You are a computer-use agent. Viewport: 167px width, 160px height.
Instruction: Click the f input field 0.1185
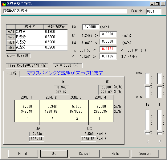coord(108,57)
